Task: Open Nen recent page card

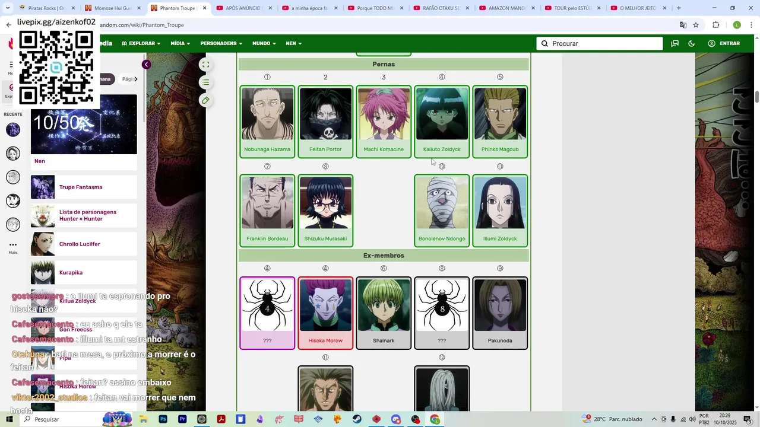Action: [84, 133]
